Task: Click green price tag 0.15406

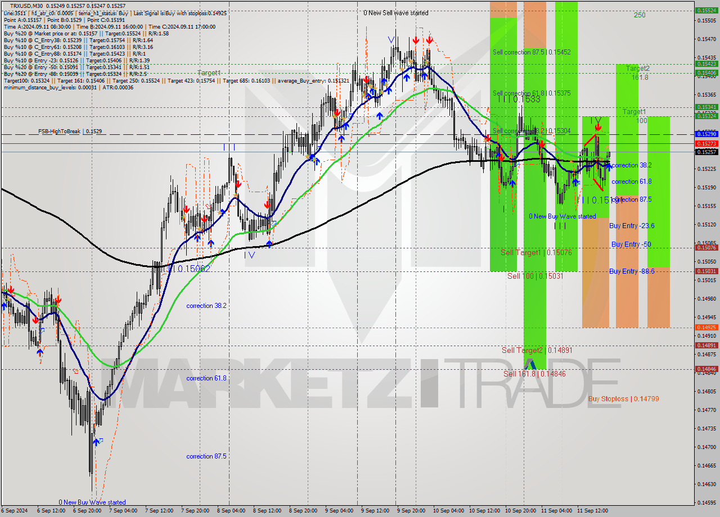Action: tap(706, 72)
